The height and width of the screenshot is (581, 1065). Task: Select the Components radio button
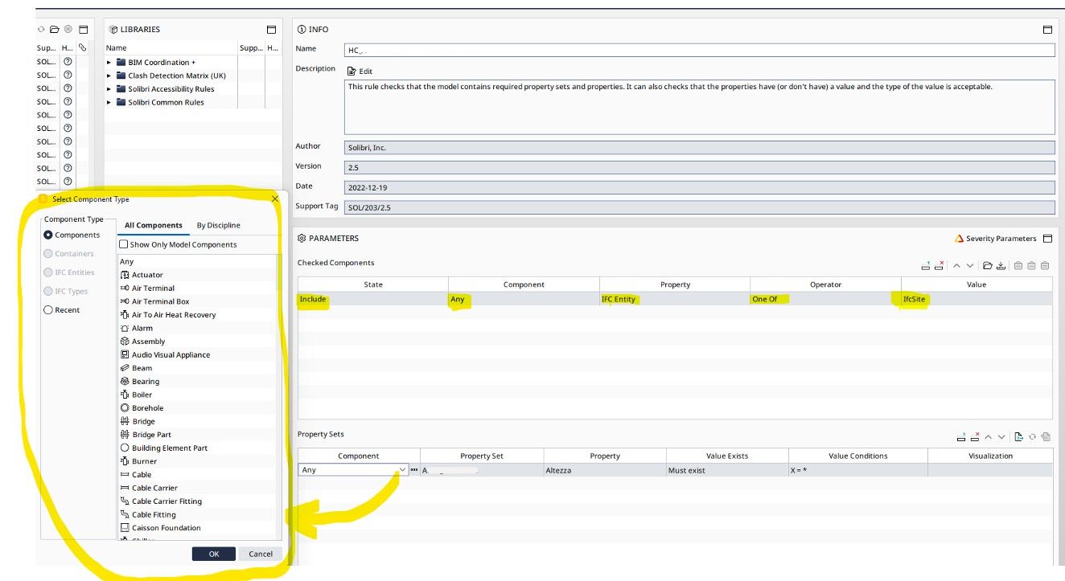48,235
